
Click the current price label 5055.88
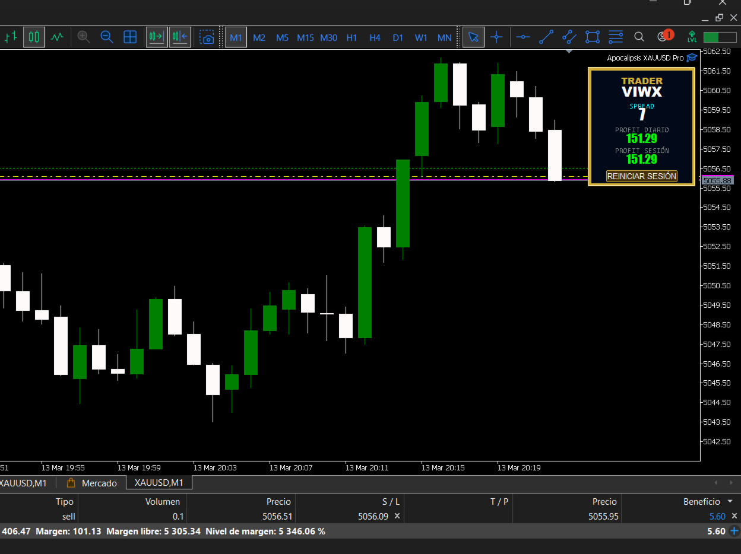[717, 180]
